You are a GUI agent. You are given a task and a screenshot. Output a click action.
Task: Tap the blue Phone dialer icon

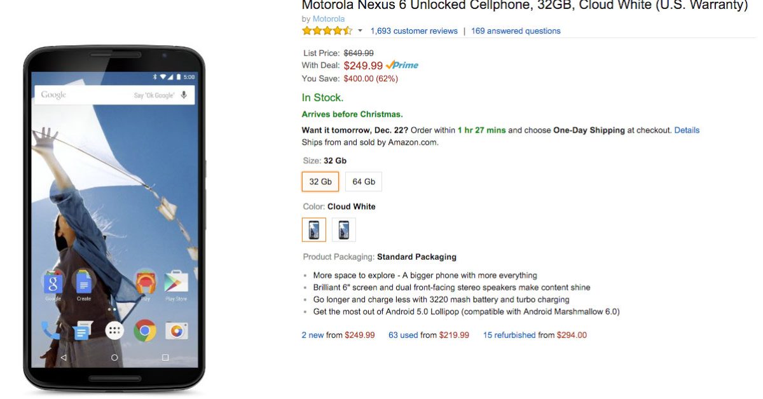(51, 330)
